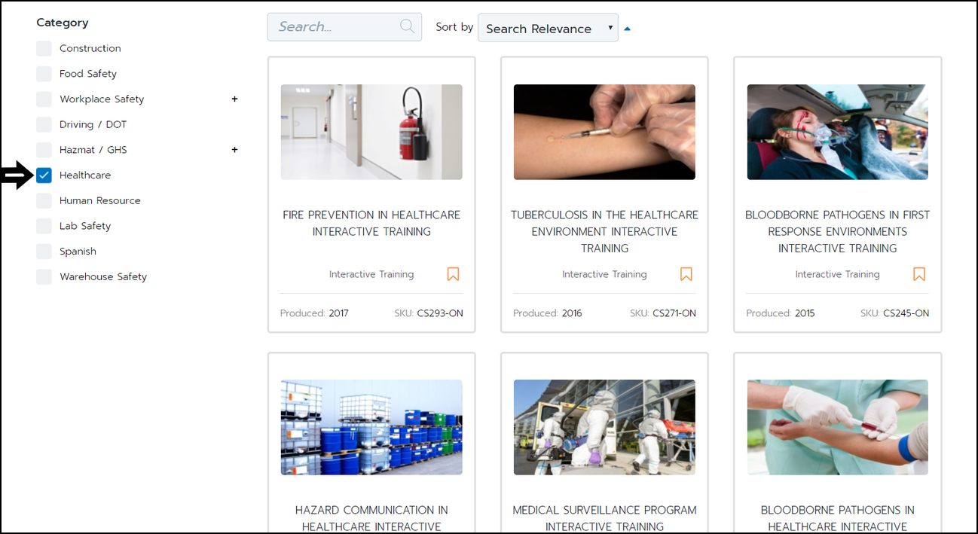The width and height of the screenshot is (978, 534).
Task: Click the Lab Safety category label
Action: coord(85,226)
